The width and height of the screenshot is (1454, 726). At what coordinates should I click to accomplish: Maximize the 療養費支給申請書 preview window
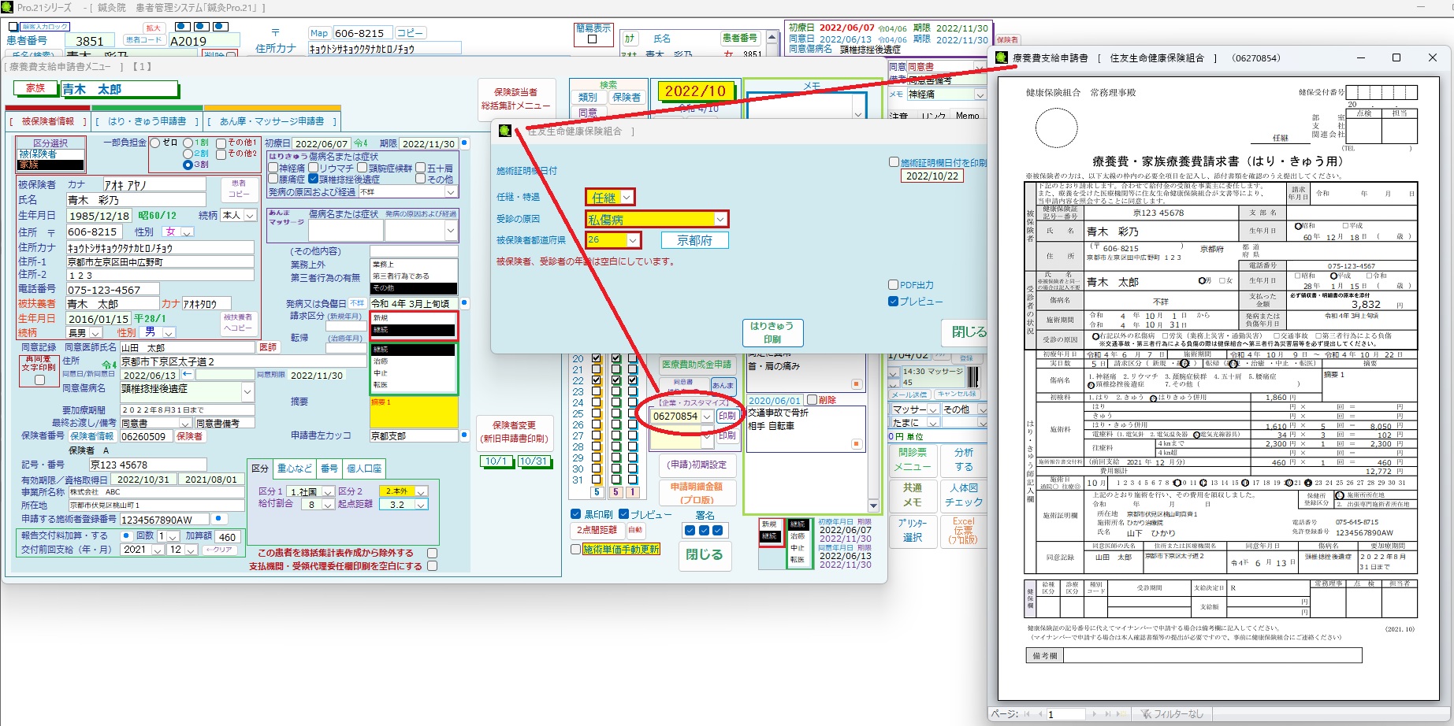[1396, 57]
